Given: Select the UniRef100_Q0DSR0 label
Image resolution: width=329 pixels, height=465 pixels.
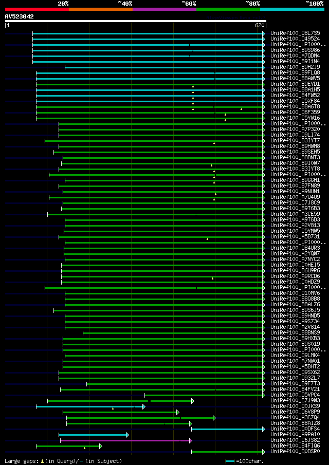Looking at the screenshot, I should [295, 452].
